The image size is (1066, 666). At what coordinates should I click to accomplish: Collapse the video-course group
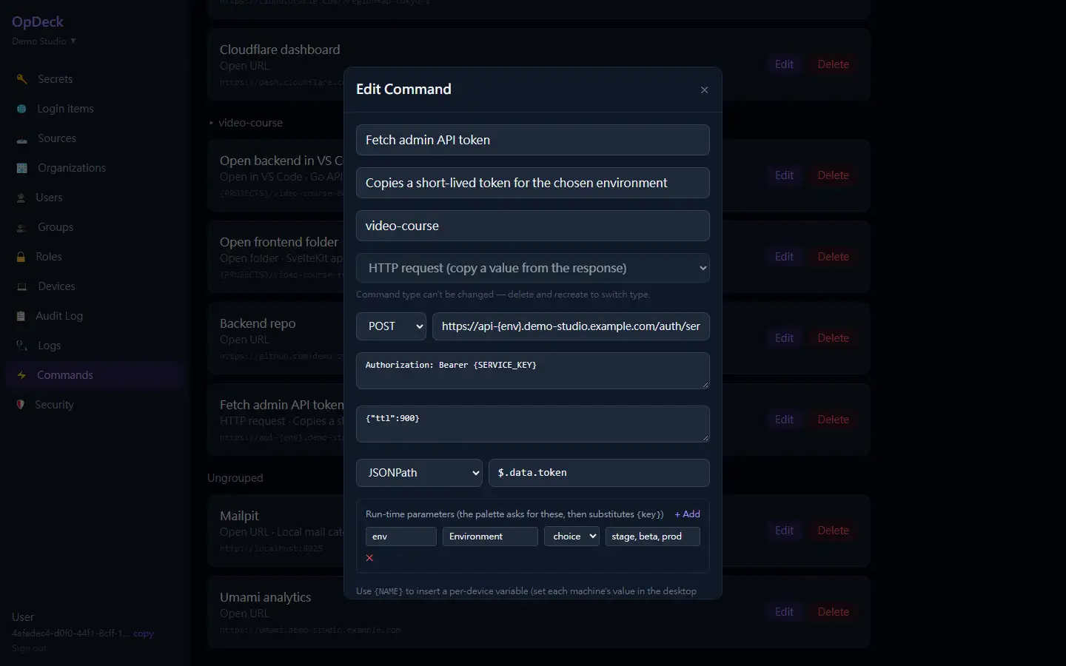[x=246, y=123]
